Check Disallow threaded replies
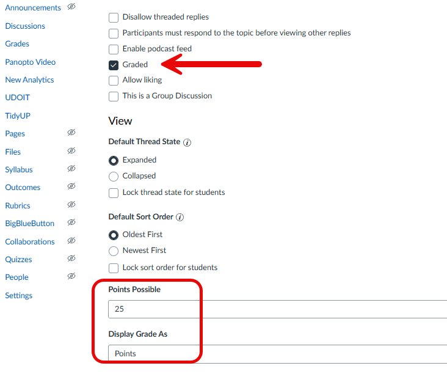 pyautogui.click(x=114, y=17)
